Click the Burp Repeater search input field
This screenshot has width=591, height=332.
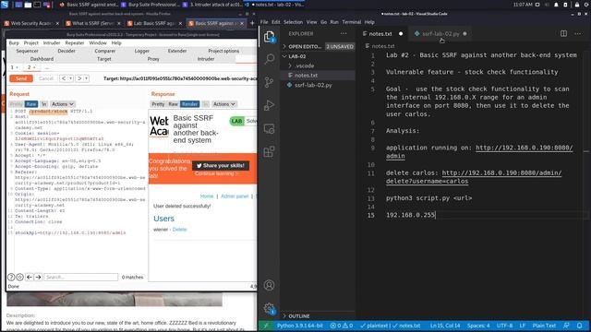pyautogui.click(x=80, y=277)
